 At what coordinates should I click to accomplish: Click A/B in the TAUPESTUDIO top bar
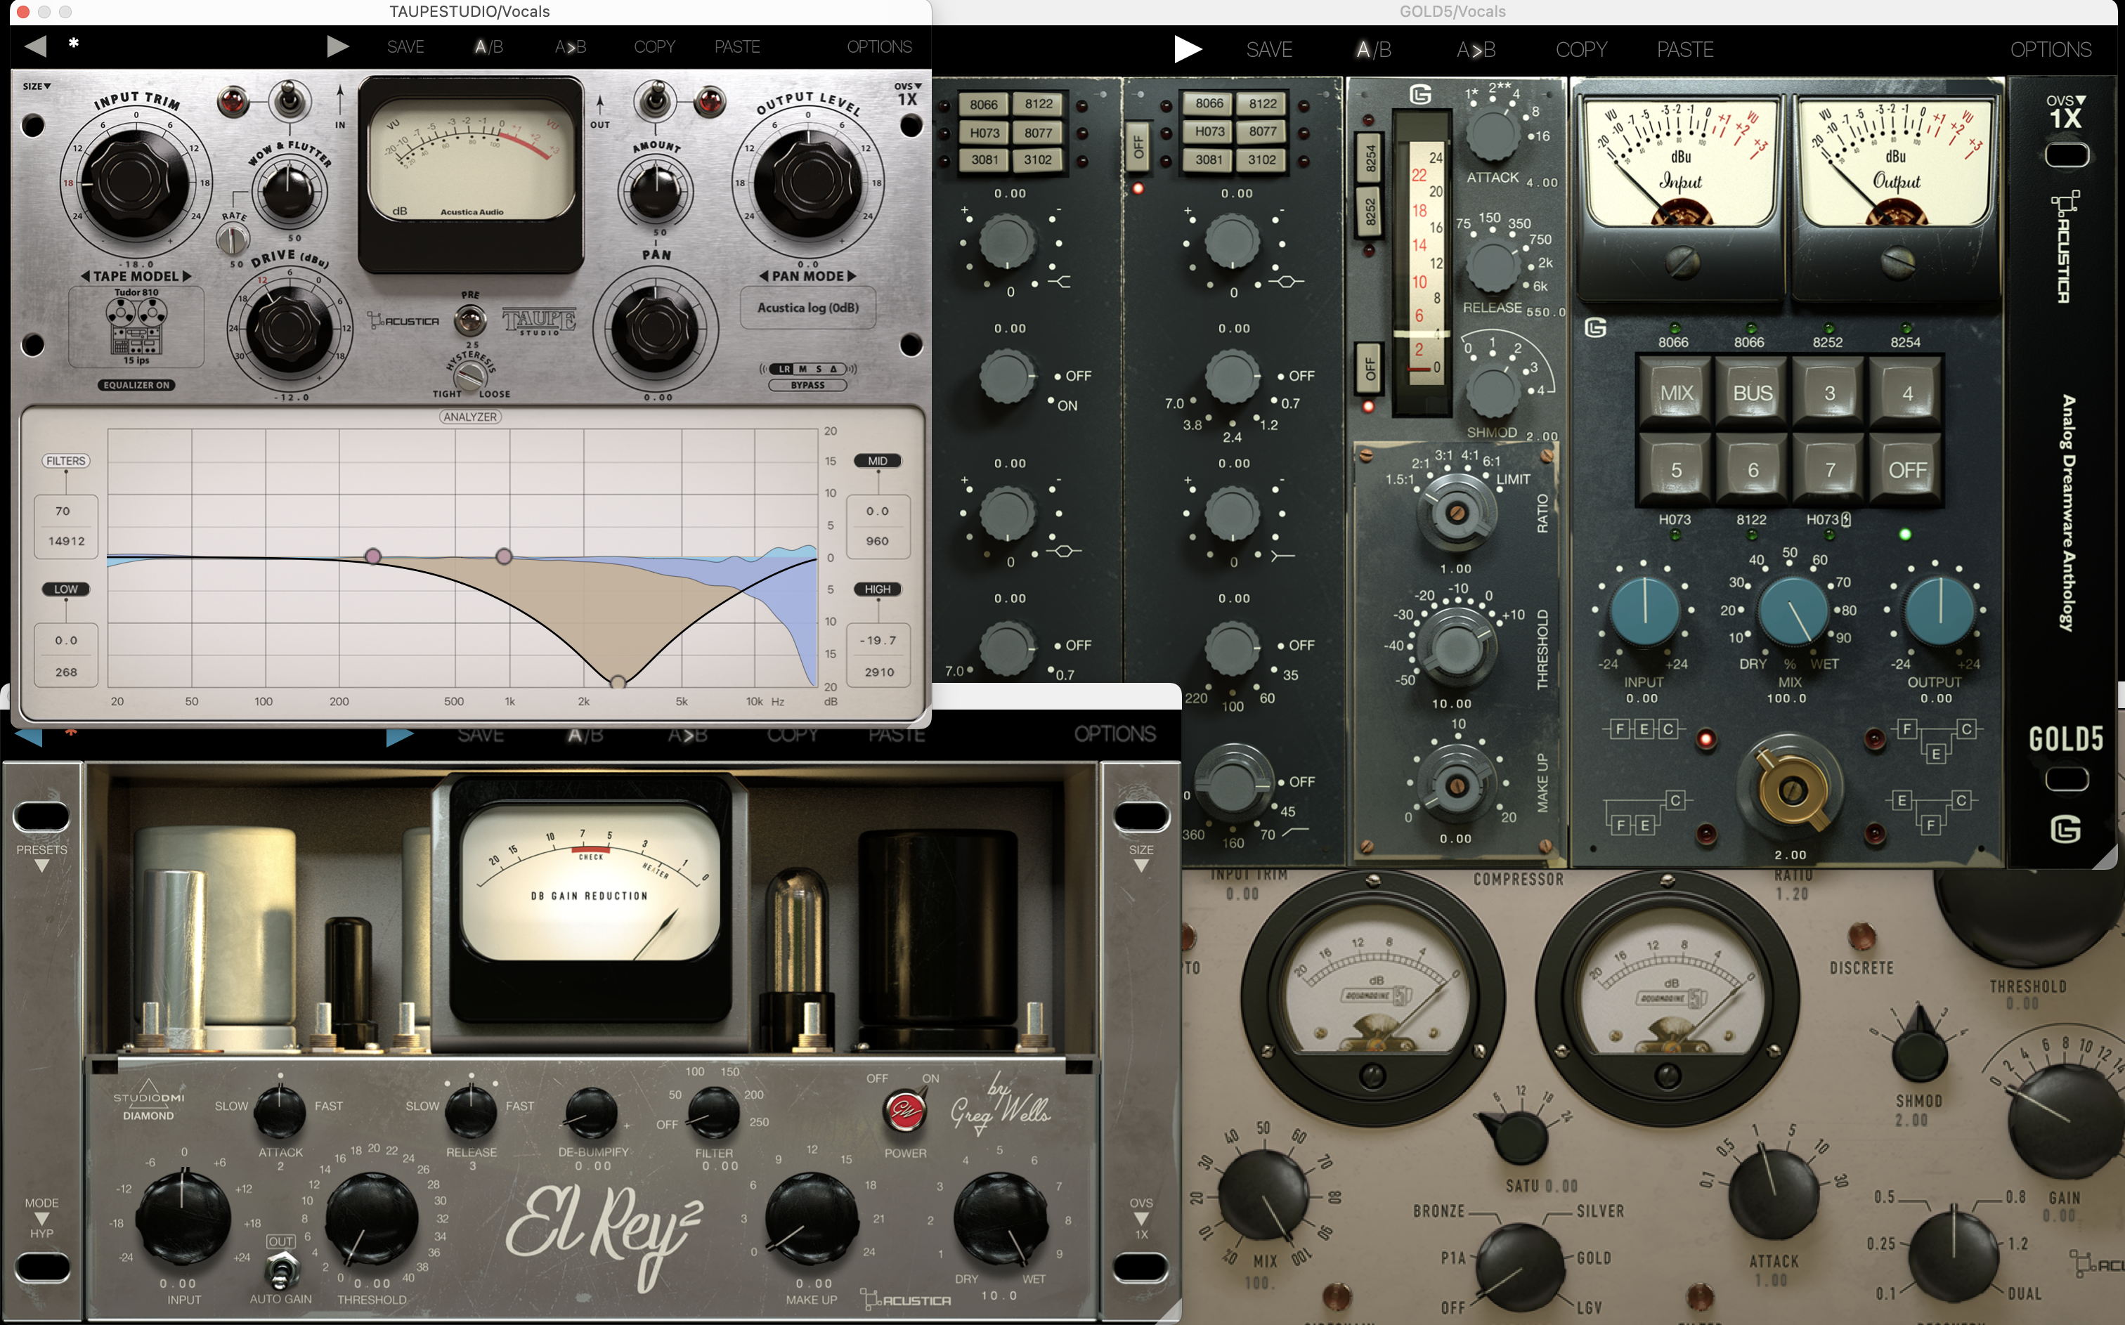tap(489, 46)
